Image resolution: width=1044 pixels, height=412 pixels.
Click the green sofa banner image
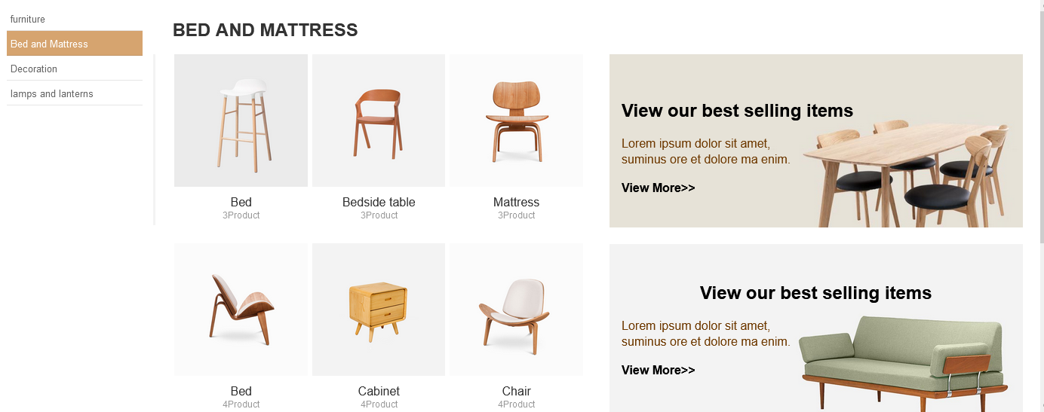[x=902, y=362]
